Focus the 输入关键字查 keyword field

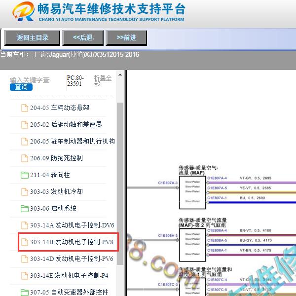pyautogui.click(x=30, y=80)
